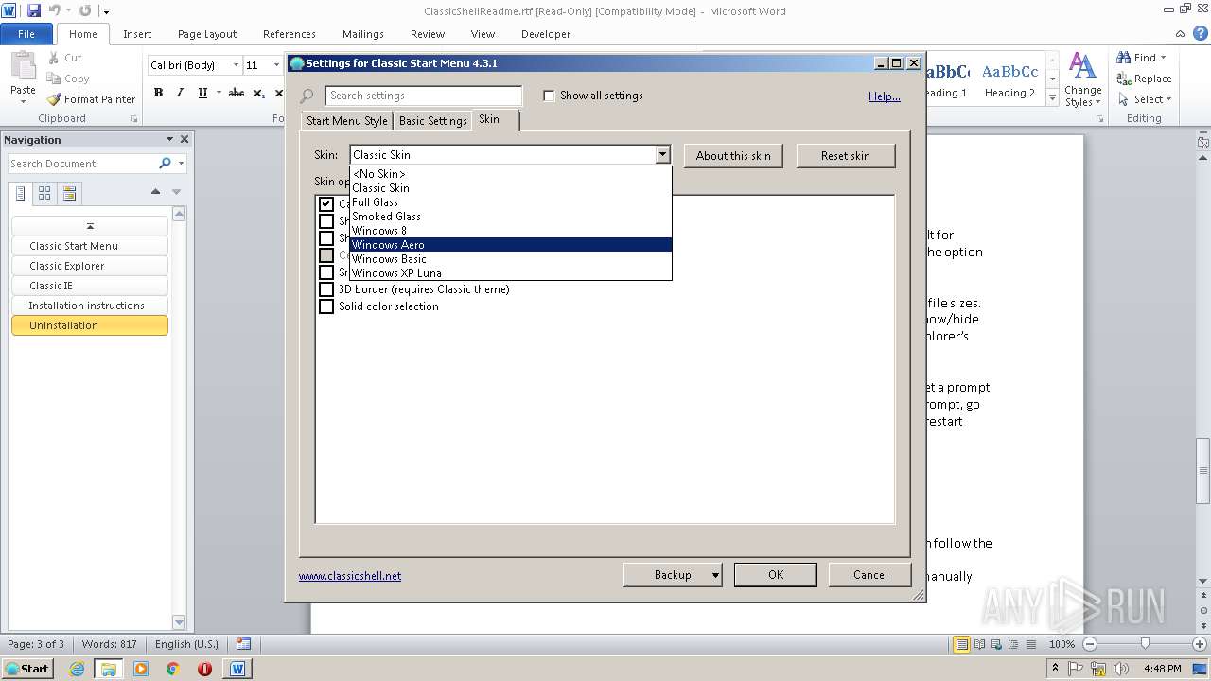This screenshot has width=1211, height=681.
Task: Open Backup button dropdown arrow
Action: [715, 575]
